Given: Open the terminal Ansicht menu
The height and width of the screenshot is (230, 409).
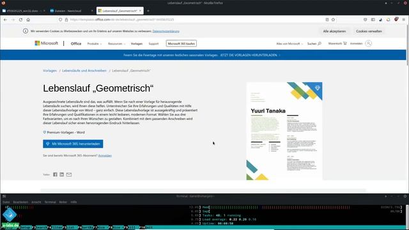Looking at the screenshot, I should click(36, 202).
